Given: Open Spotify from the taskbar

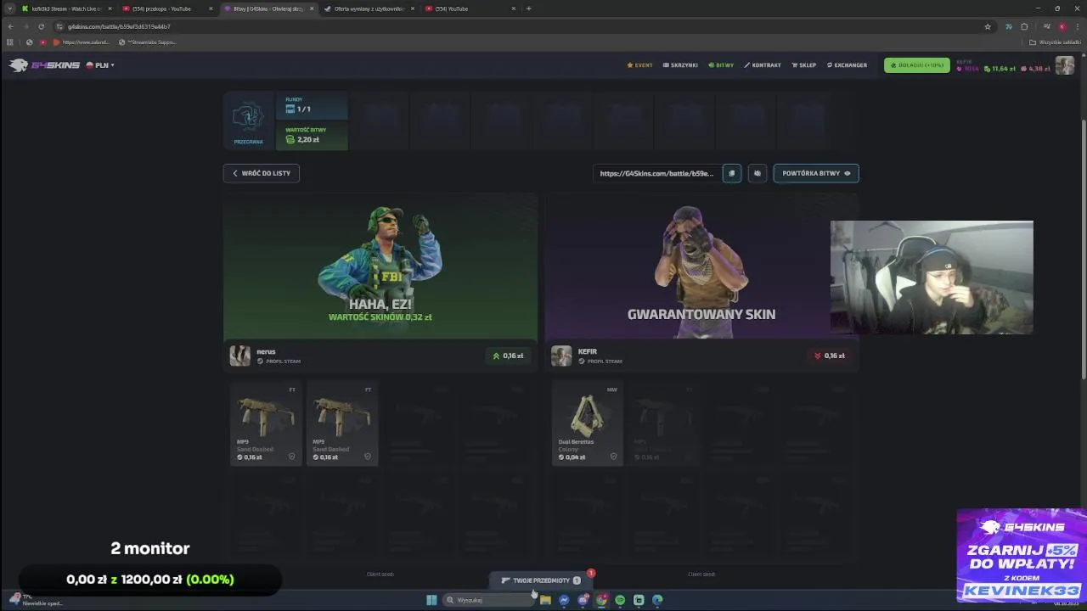Looking at the screenshot, I should point(620,600).
